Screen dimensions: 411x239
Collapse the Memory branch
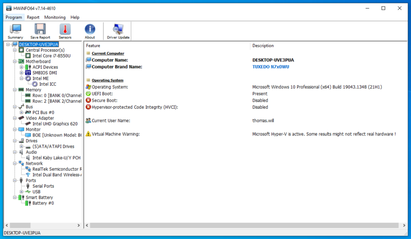(x=15, y=90)
